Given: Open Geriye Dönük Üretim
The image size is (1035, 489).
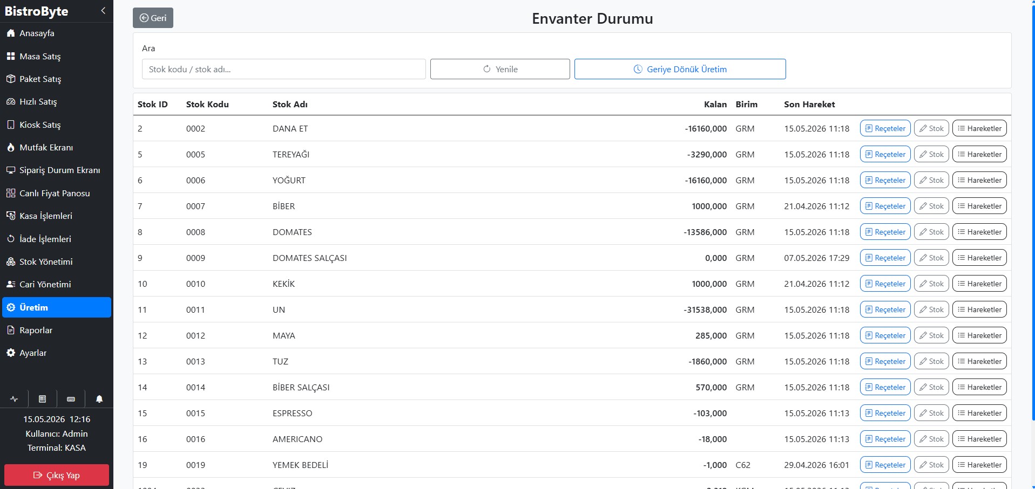Looking at the screenshot, I should click(x=680, y=69).
